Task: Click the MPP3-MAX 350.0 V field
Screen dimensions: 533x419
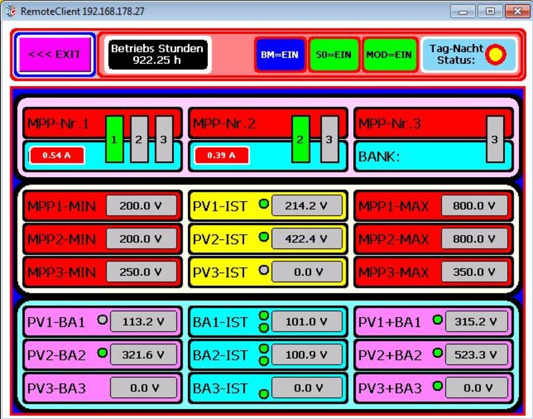Action: (x=474, y=272)
